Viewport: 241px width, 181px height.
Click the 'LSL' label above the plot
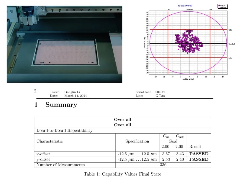tap(168, 9)
